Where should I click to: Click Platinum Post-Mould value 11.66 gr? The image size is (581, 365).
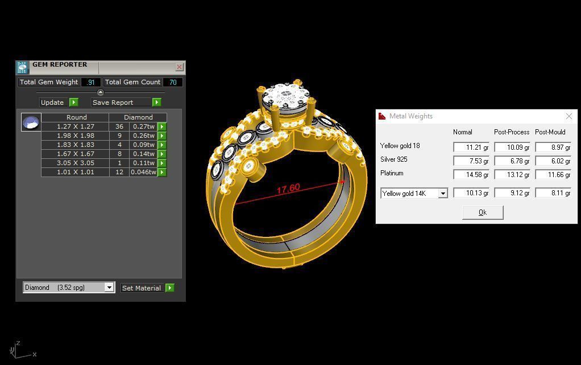tap(553, 174)
